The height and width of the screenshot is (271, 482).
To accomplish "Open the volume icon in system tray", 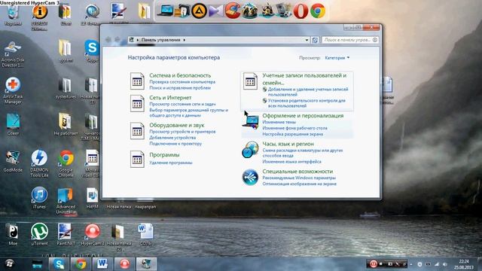I will (444, 264).
